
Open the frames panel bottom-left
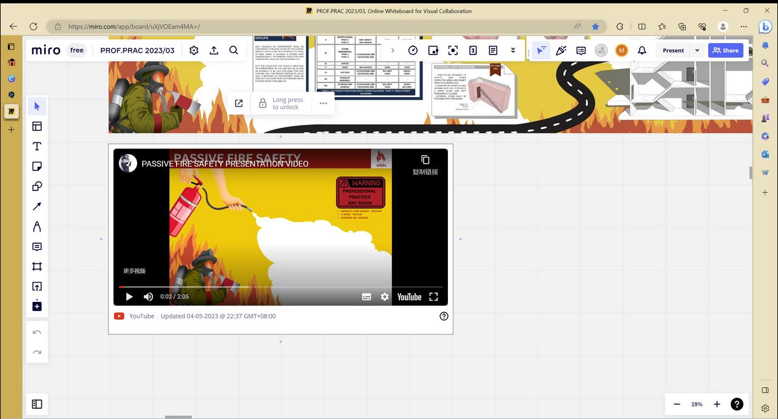pyautogui.click(x=37, y=404)
